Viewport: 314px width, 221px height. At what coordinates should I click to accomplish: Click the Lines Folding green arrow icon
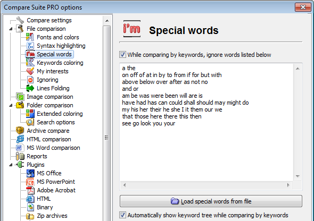(x=30, y=88)
